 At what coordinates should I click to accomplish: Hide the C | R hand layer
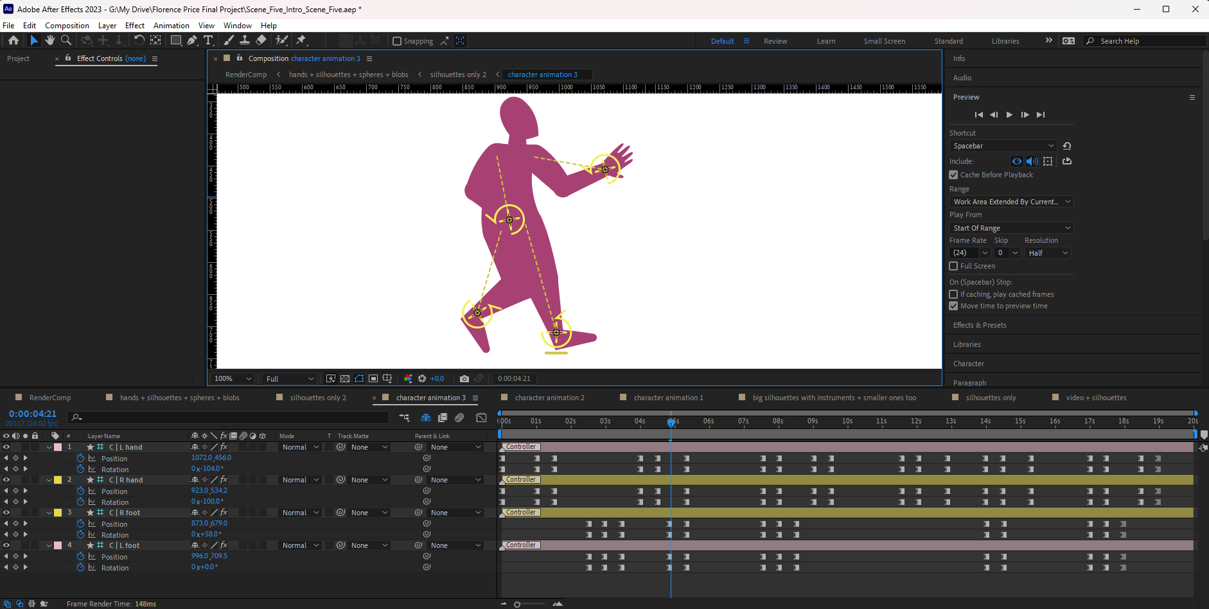(x=6, y=480)
